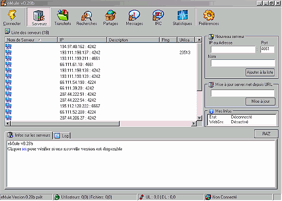Screen dimensions: 282x201
Task: Select row 66.111.52.200 : 4224
Action: (100, 112)
